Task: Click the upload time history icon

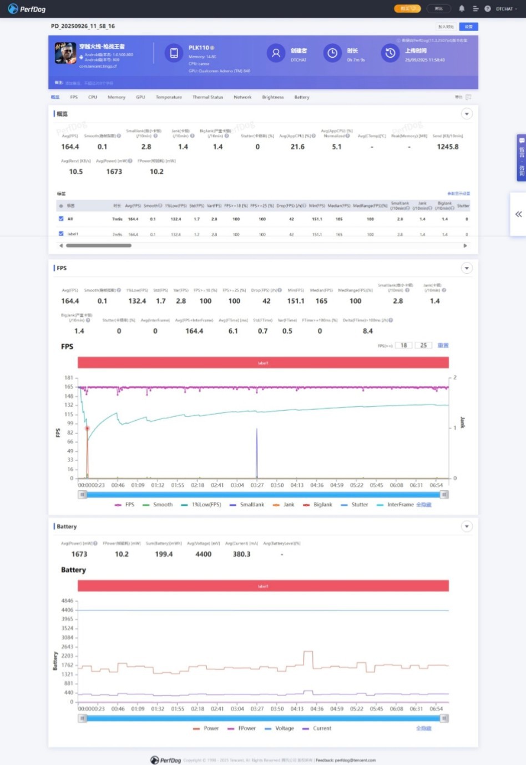Action: click(x=390, y=53)
